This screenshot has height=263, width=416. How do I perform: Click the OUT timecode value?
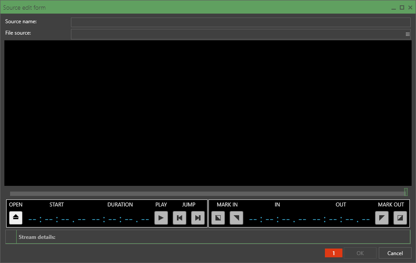click(341, 220)
